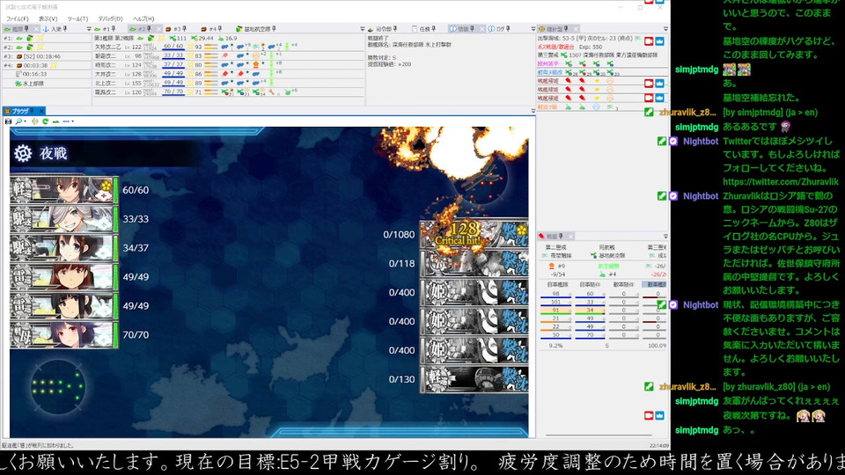Click the aircraft icon beside 111

pos(173,38)
